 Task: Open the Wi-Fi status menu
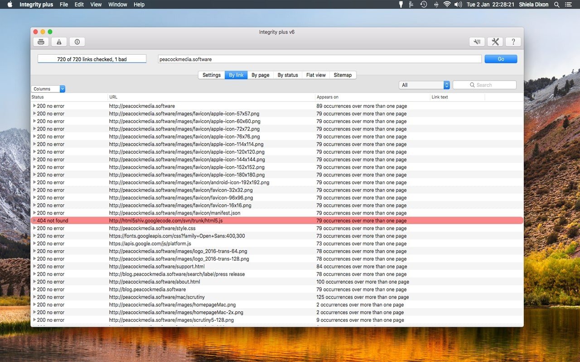click(447, 5)
